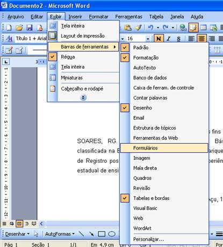223x247 pixels.
Task: Toggle the Underline S button
Action: (x=178, y=39)
